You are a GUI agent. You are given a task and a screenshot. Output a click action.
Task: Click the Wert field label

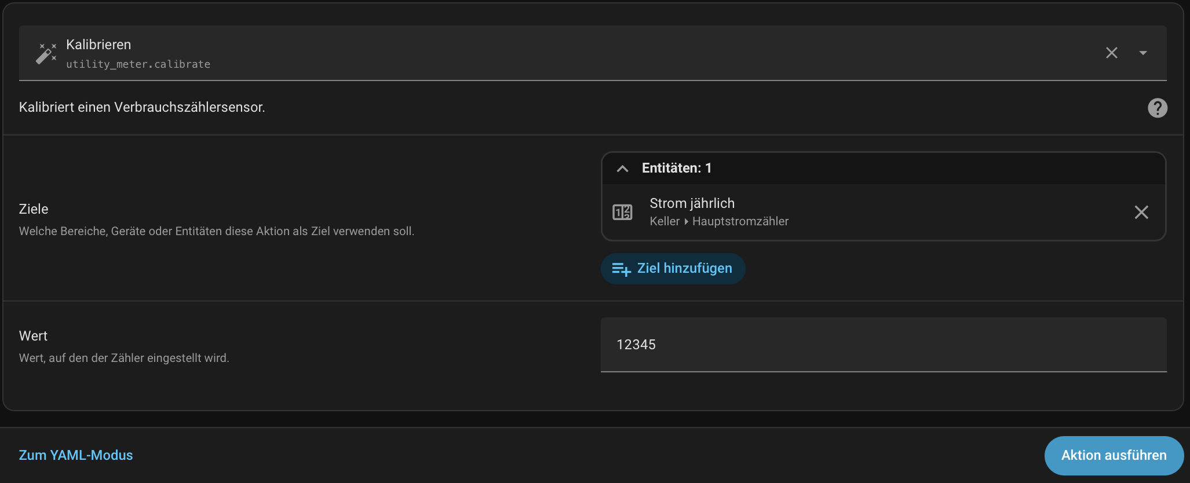(x=33, y=336)
